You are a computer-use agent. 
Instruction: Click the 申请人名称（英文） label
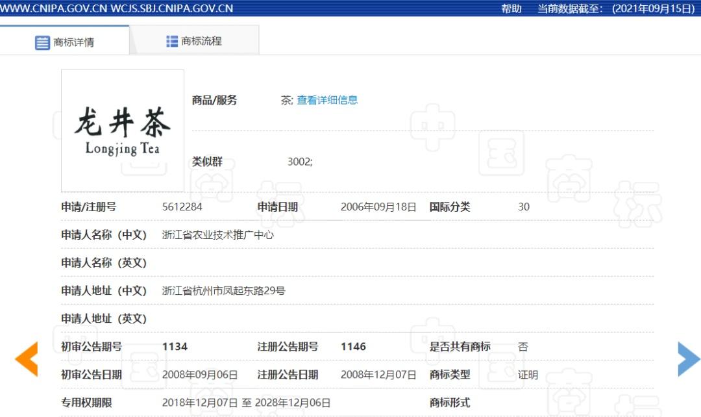pyautogui.click(x=104, y=262)
